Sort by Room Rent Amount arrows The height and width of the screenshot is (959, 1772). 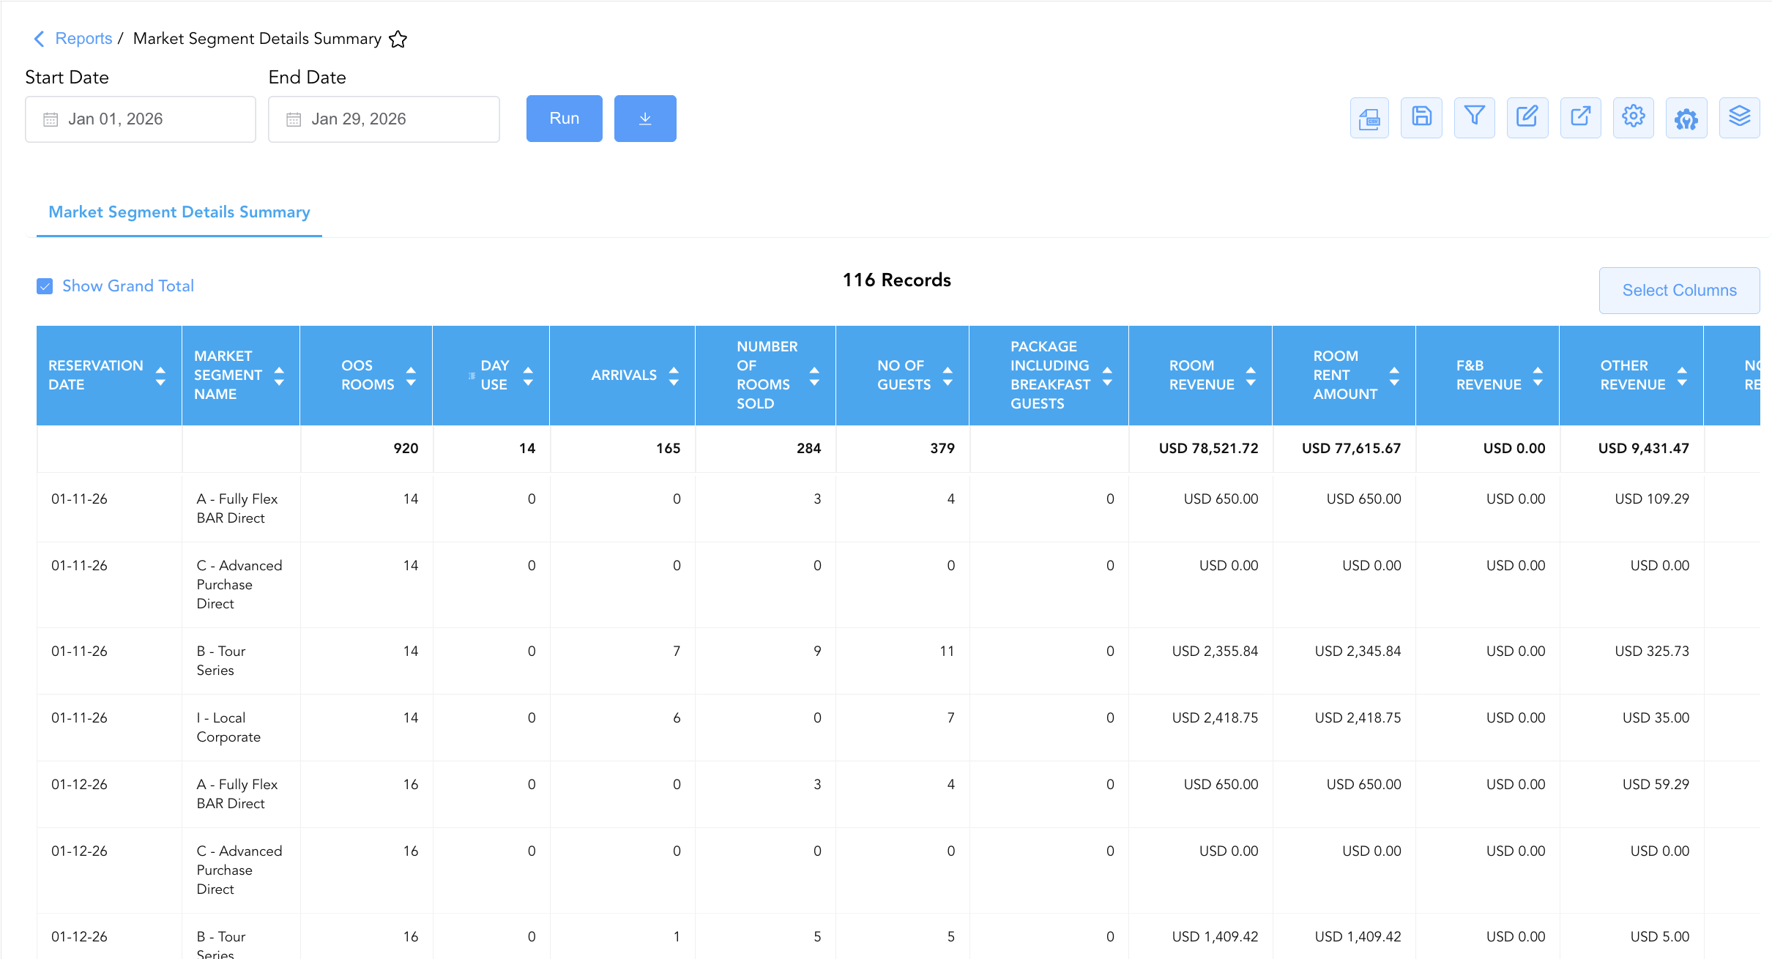coord(1394,376)
